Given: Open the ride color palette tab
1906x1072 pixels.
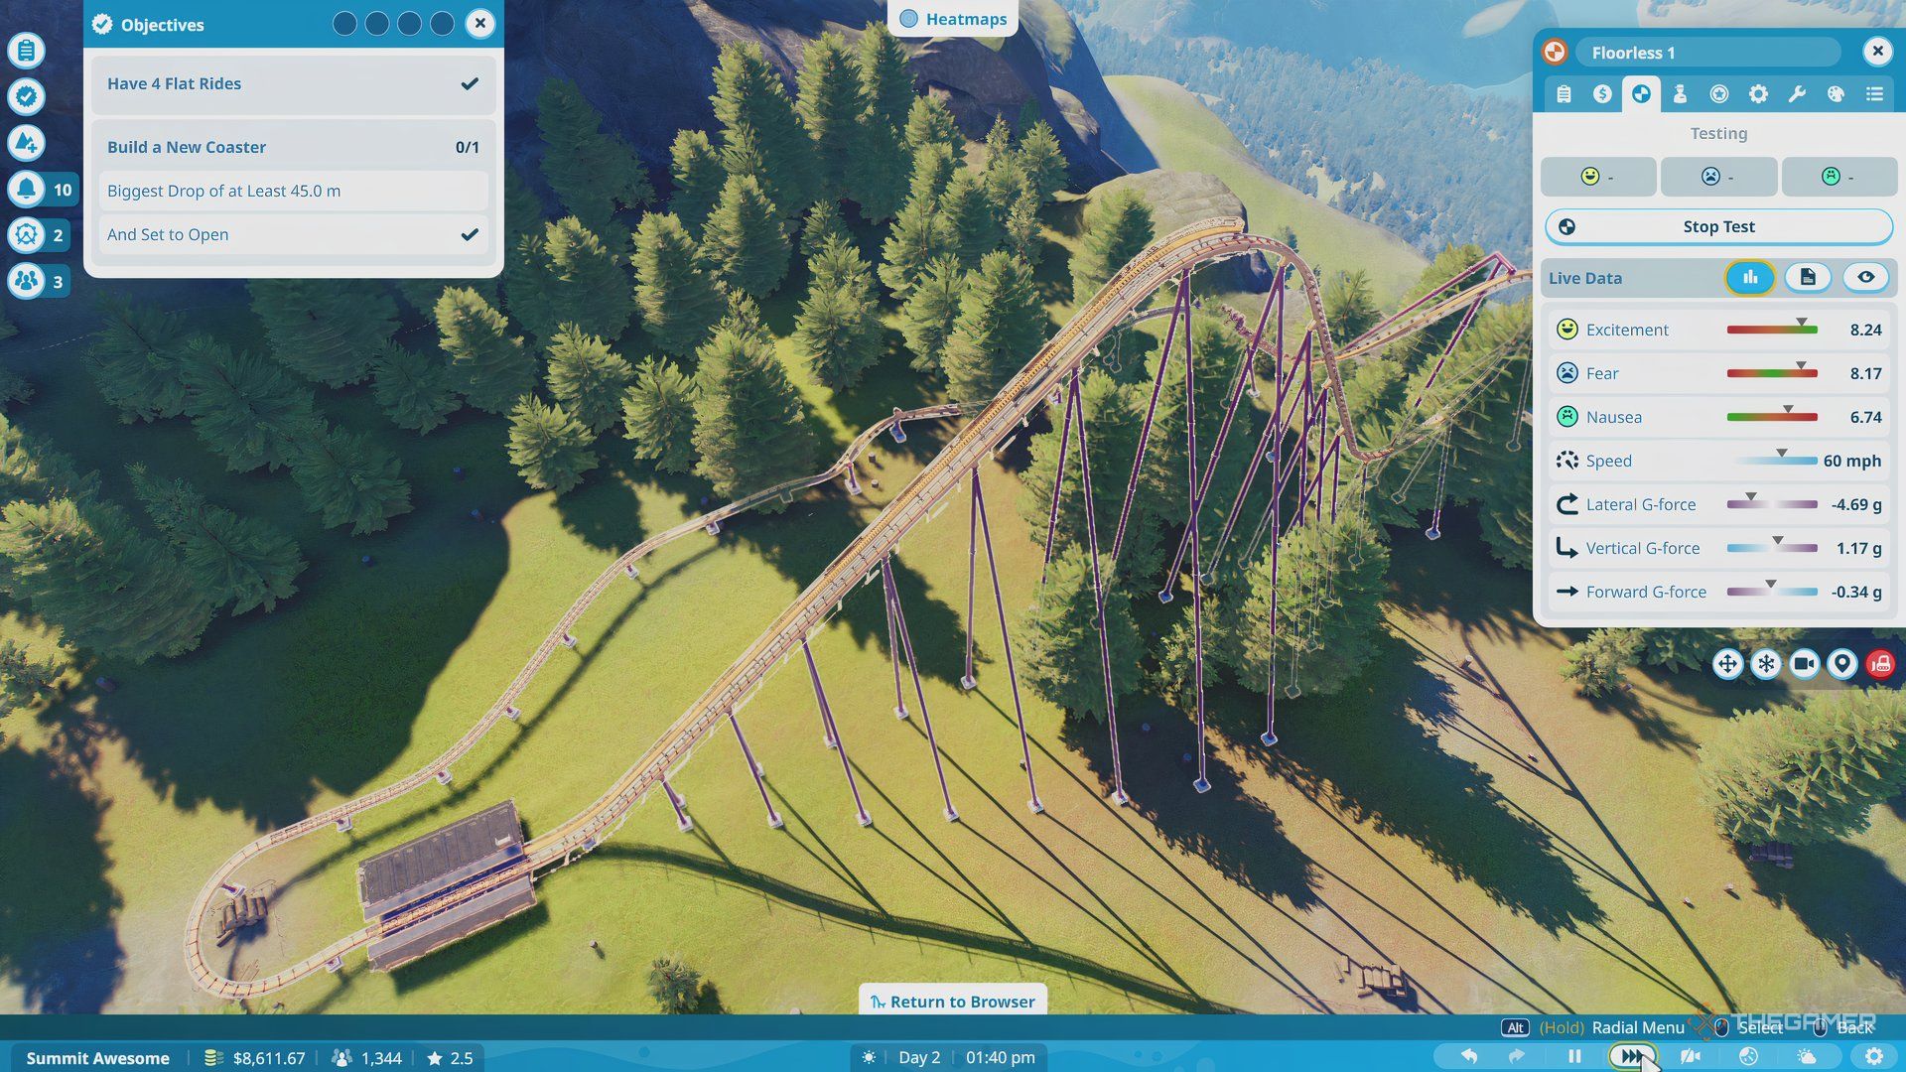Looking at the screenshot, I should point(1836,93).
